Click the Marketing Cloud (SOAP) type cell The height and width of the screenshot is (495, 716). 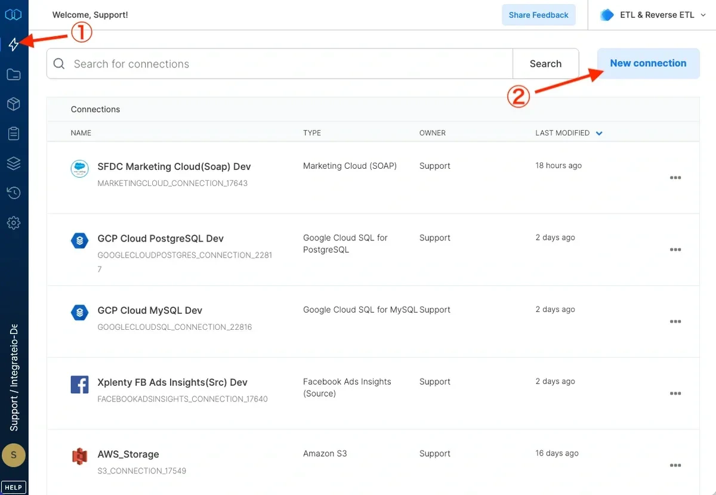pyautogui.click(x=350, y=166)
